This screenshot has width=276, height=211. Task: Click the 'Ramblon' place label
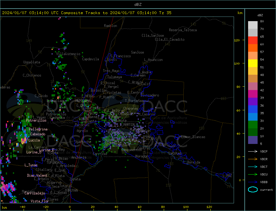[110, 26]
